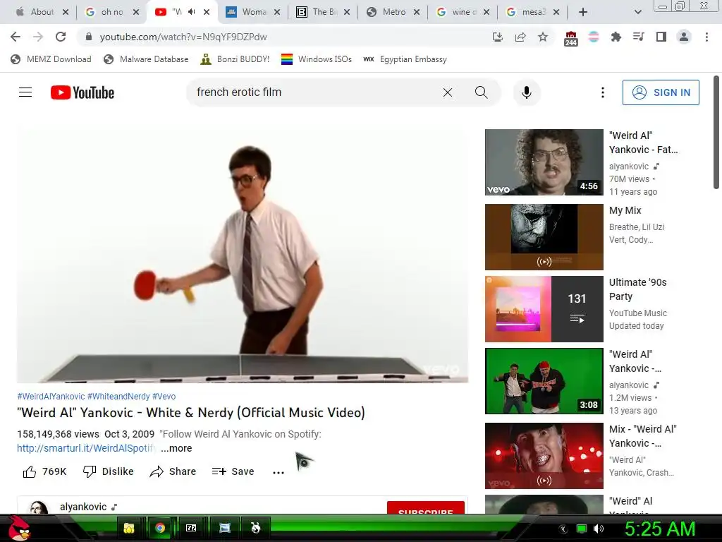Start voice search with the microphone
This screenshot has width=722, height=542.
coord(526,92)
